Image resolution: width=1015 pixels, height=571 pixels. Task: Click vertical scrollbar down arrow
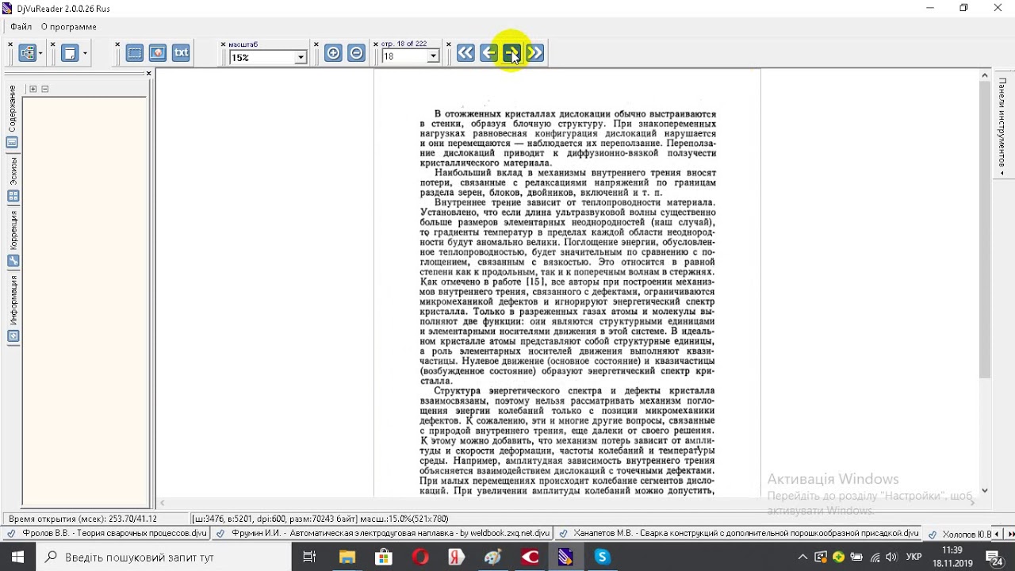985,490
